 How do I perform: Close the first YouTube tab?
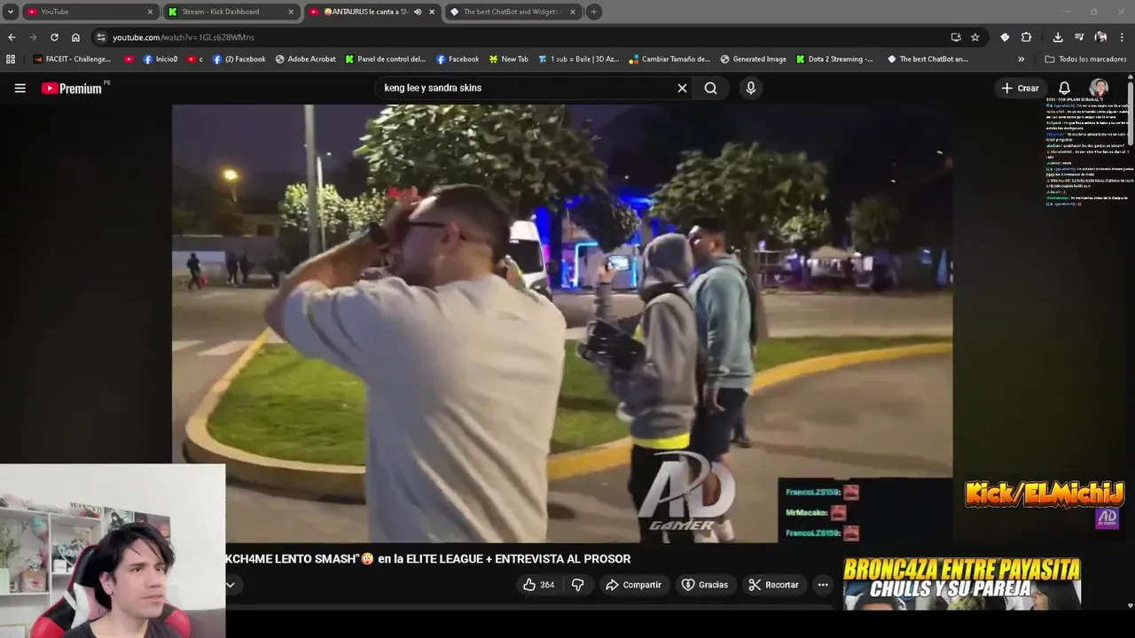tap(150, 12)
